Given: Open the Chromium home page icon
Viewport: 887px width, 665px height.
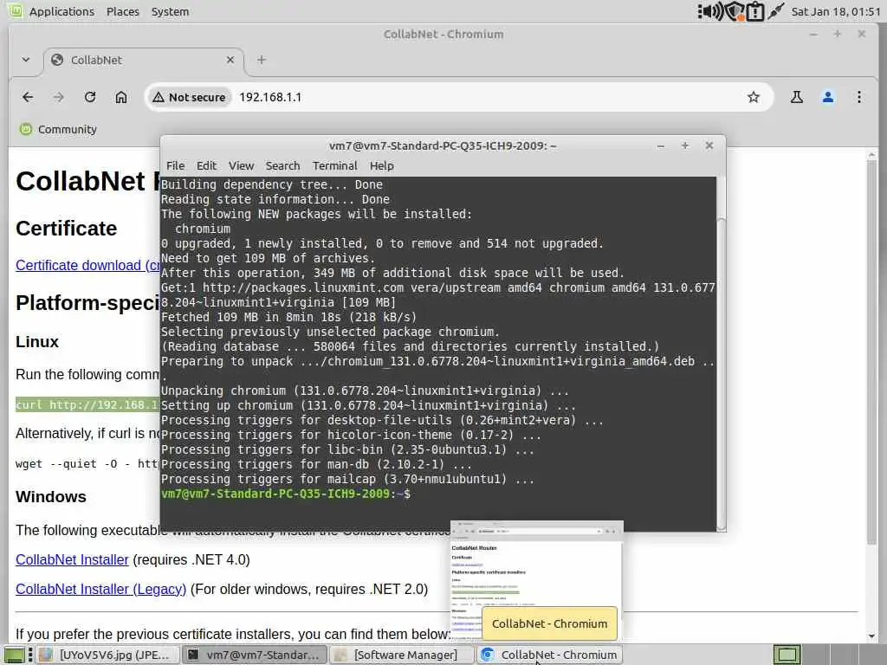Looking at the screenshot, I should (121, 97).
